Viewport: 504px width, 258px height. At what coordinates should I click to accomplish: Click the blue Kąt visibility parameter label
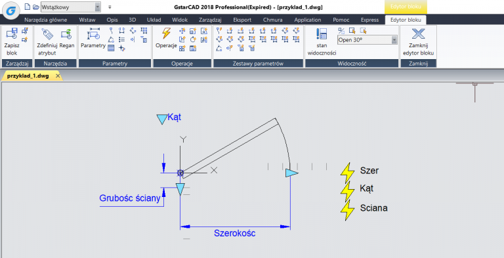[x=175, y=117]
